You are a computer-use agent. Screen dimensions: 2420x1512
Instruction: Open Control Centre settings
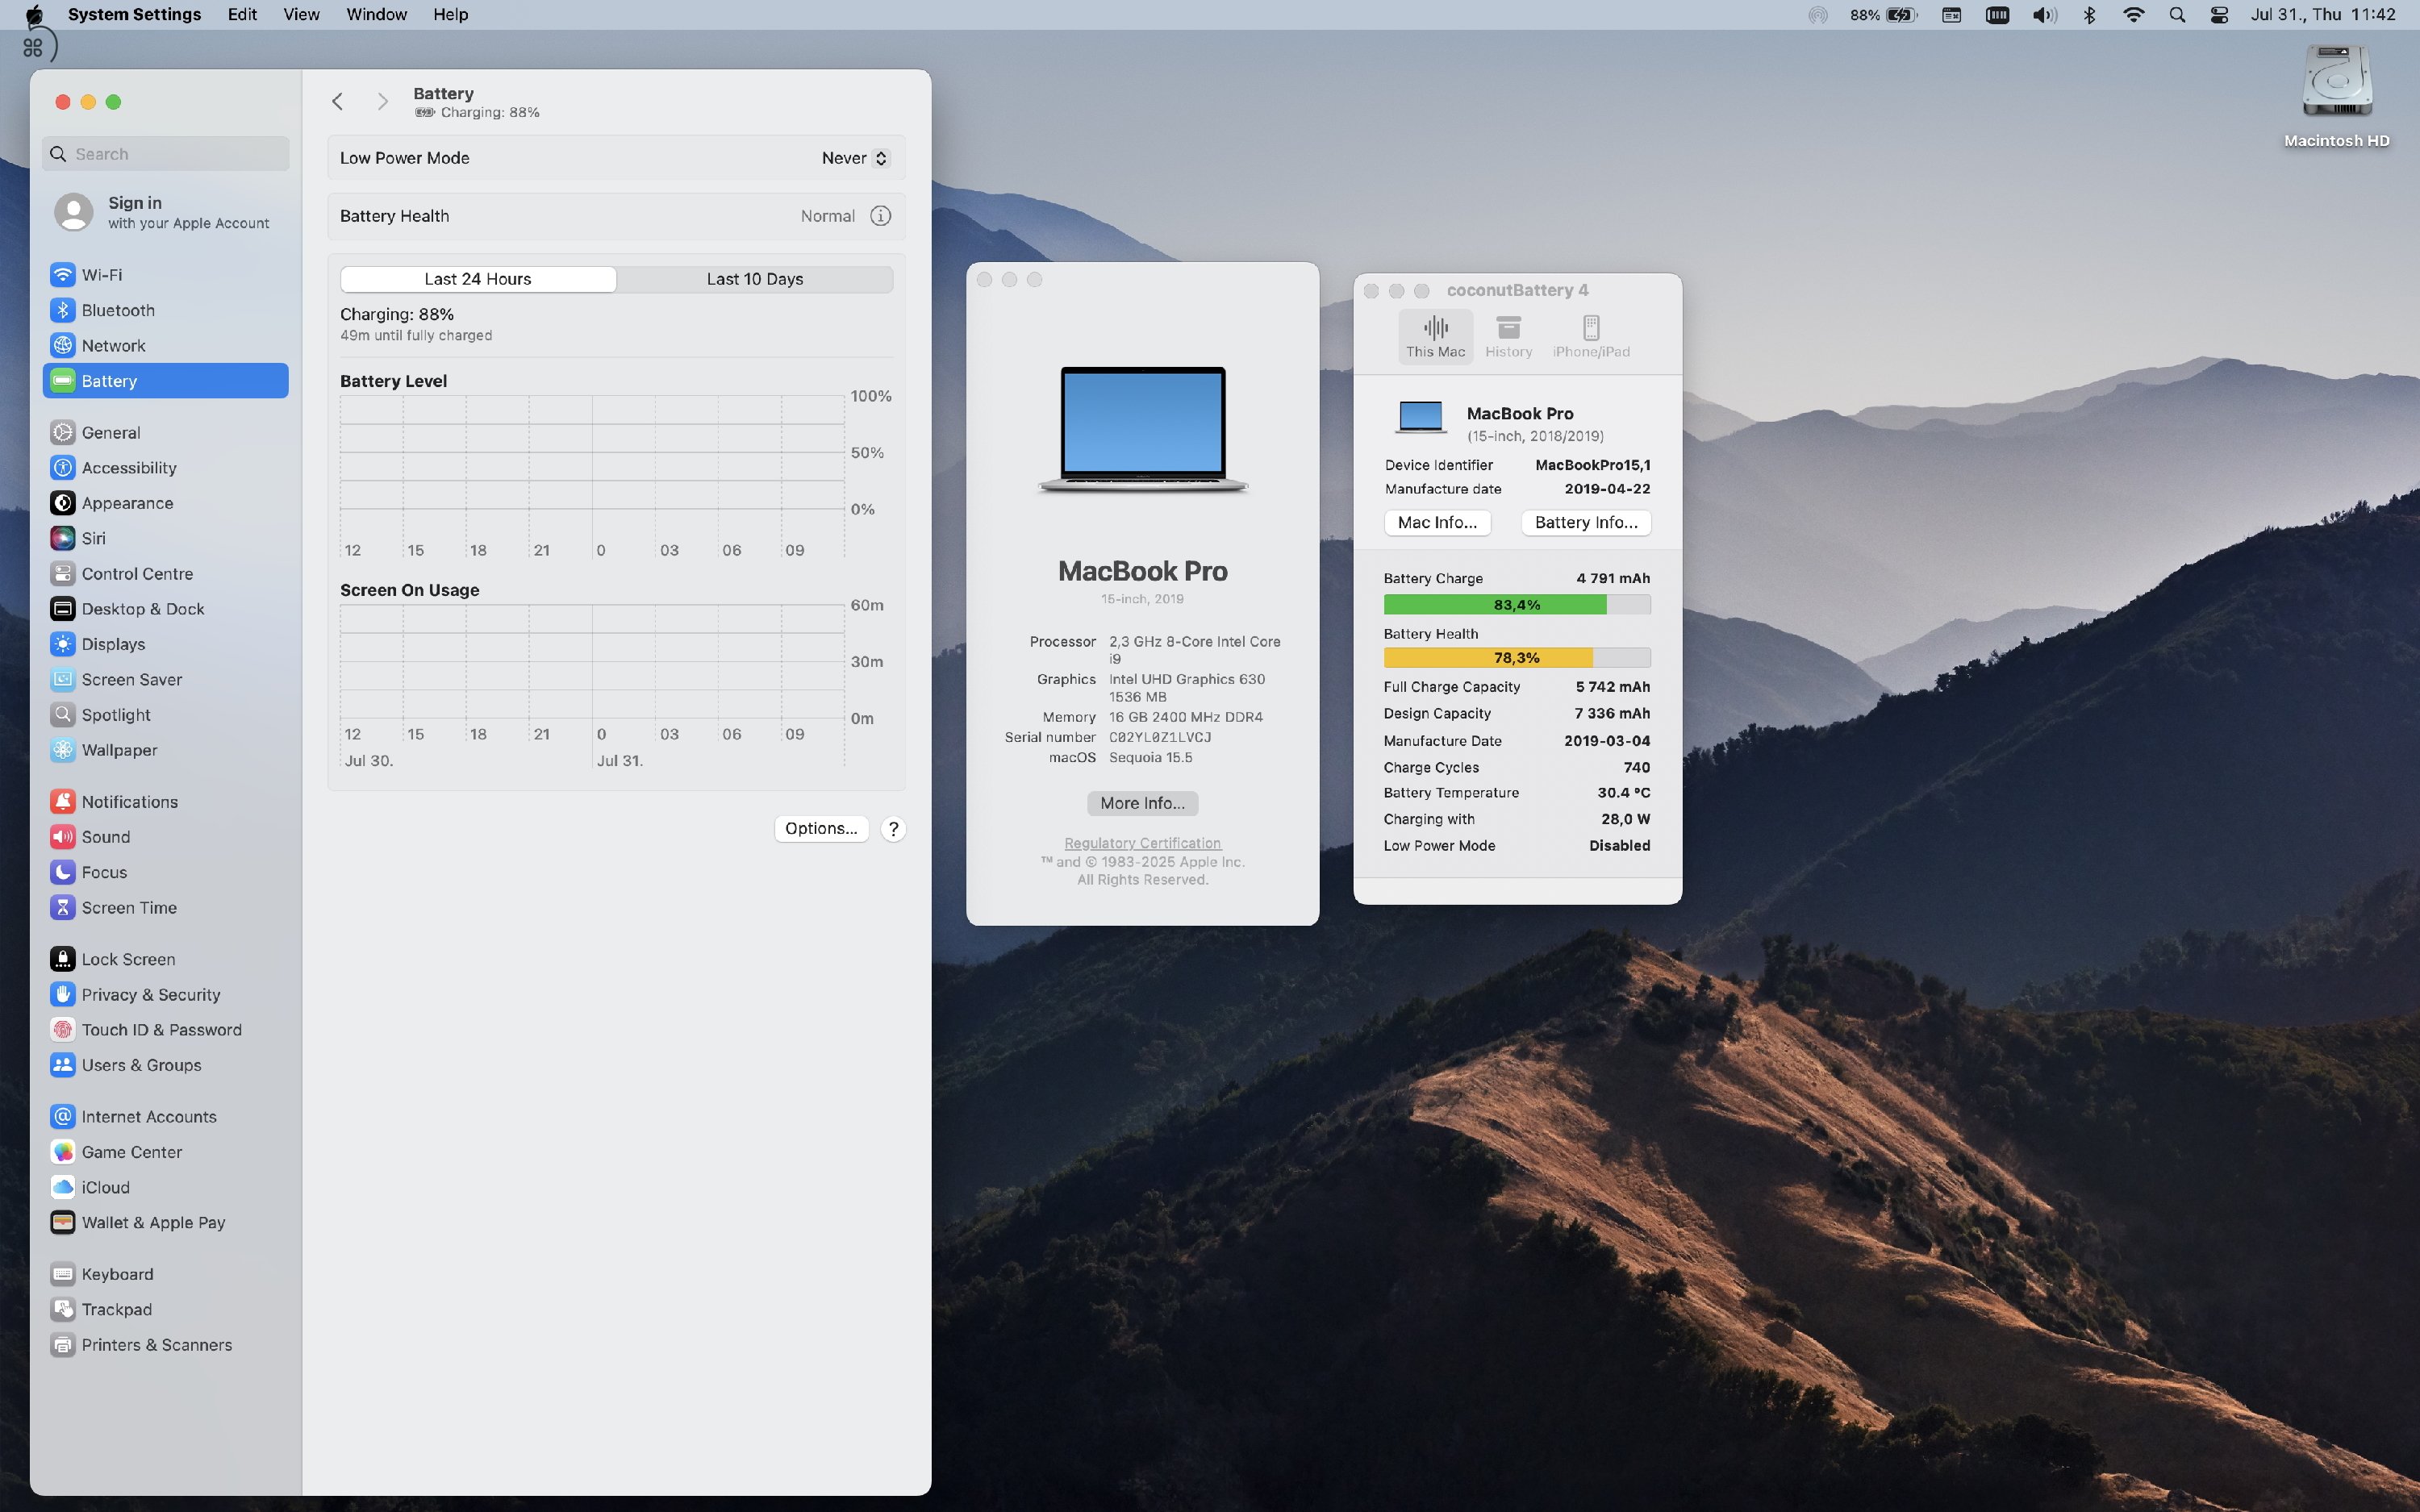click(x=165, y=574)
